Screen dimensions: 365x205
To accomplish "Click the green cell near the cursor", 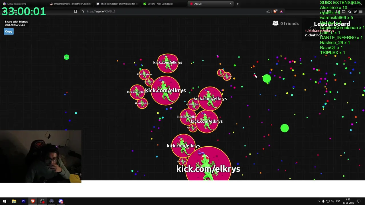I will [x=267, y=79].
